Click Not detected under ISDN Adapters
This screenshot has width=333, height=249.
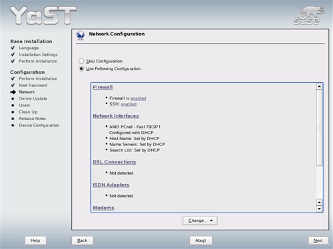121,196
